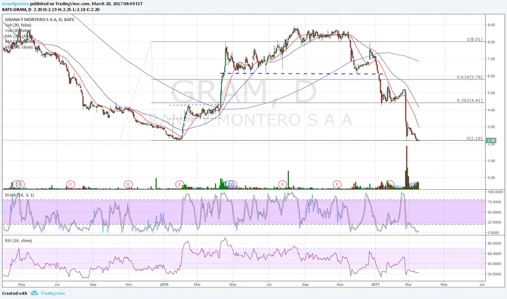Click the GRANA Y MONTERO S A A legend title
Image resolution: width=507 pixels, height=299 pixels.
40,20
